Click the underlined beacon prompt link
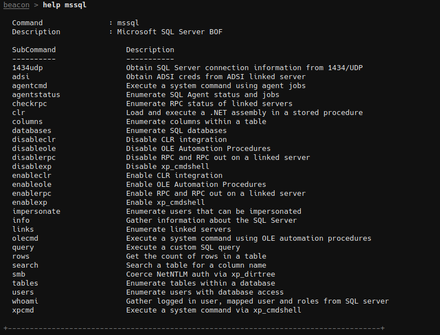 16,5
